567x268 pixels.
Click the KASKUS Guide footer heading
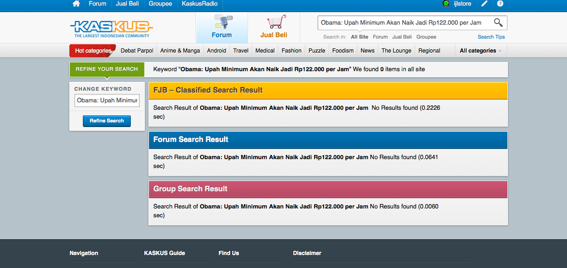coord(164,253)
